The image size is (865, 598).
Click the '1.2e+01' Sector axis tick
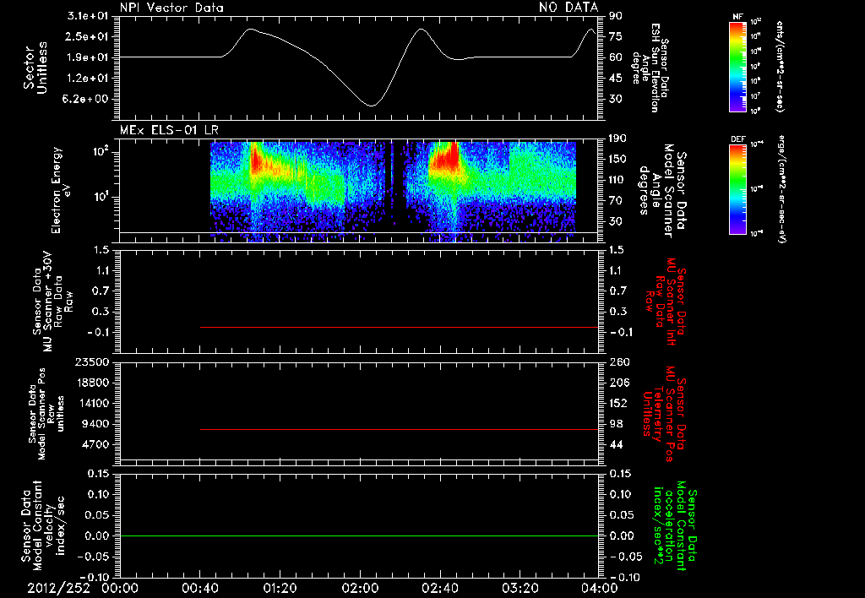tap(88, 79)
